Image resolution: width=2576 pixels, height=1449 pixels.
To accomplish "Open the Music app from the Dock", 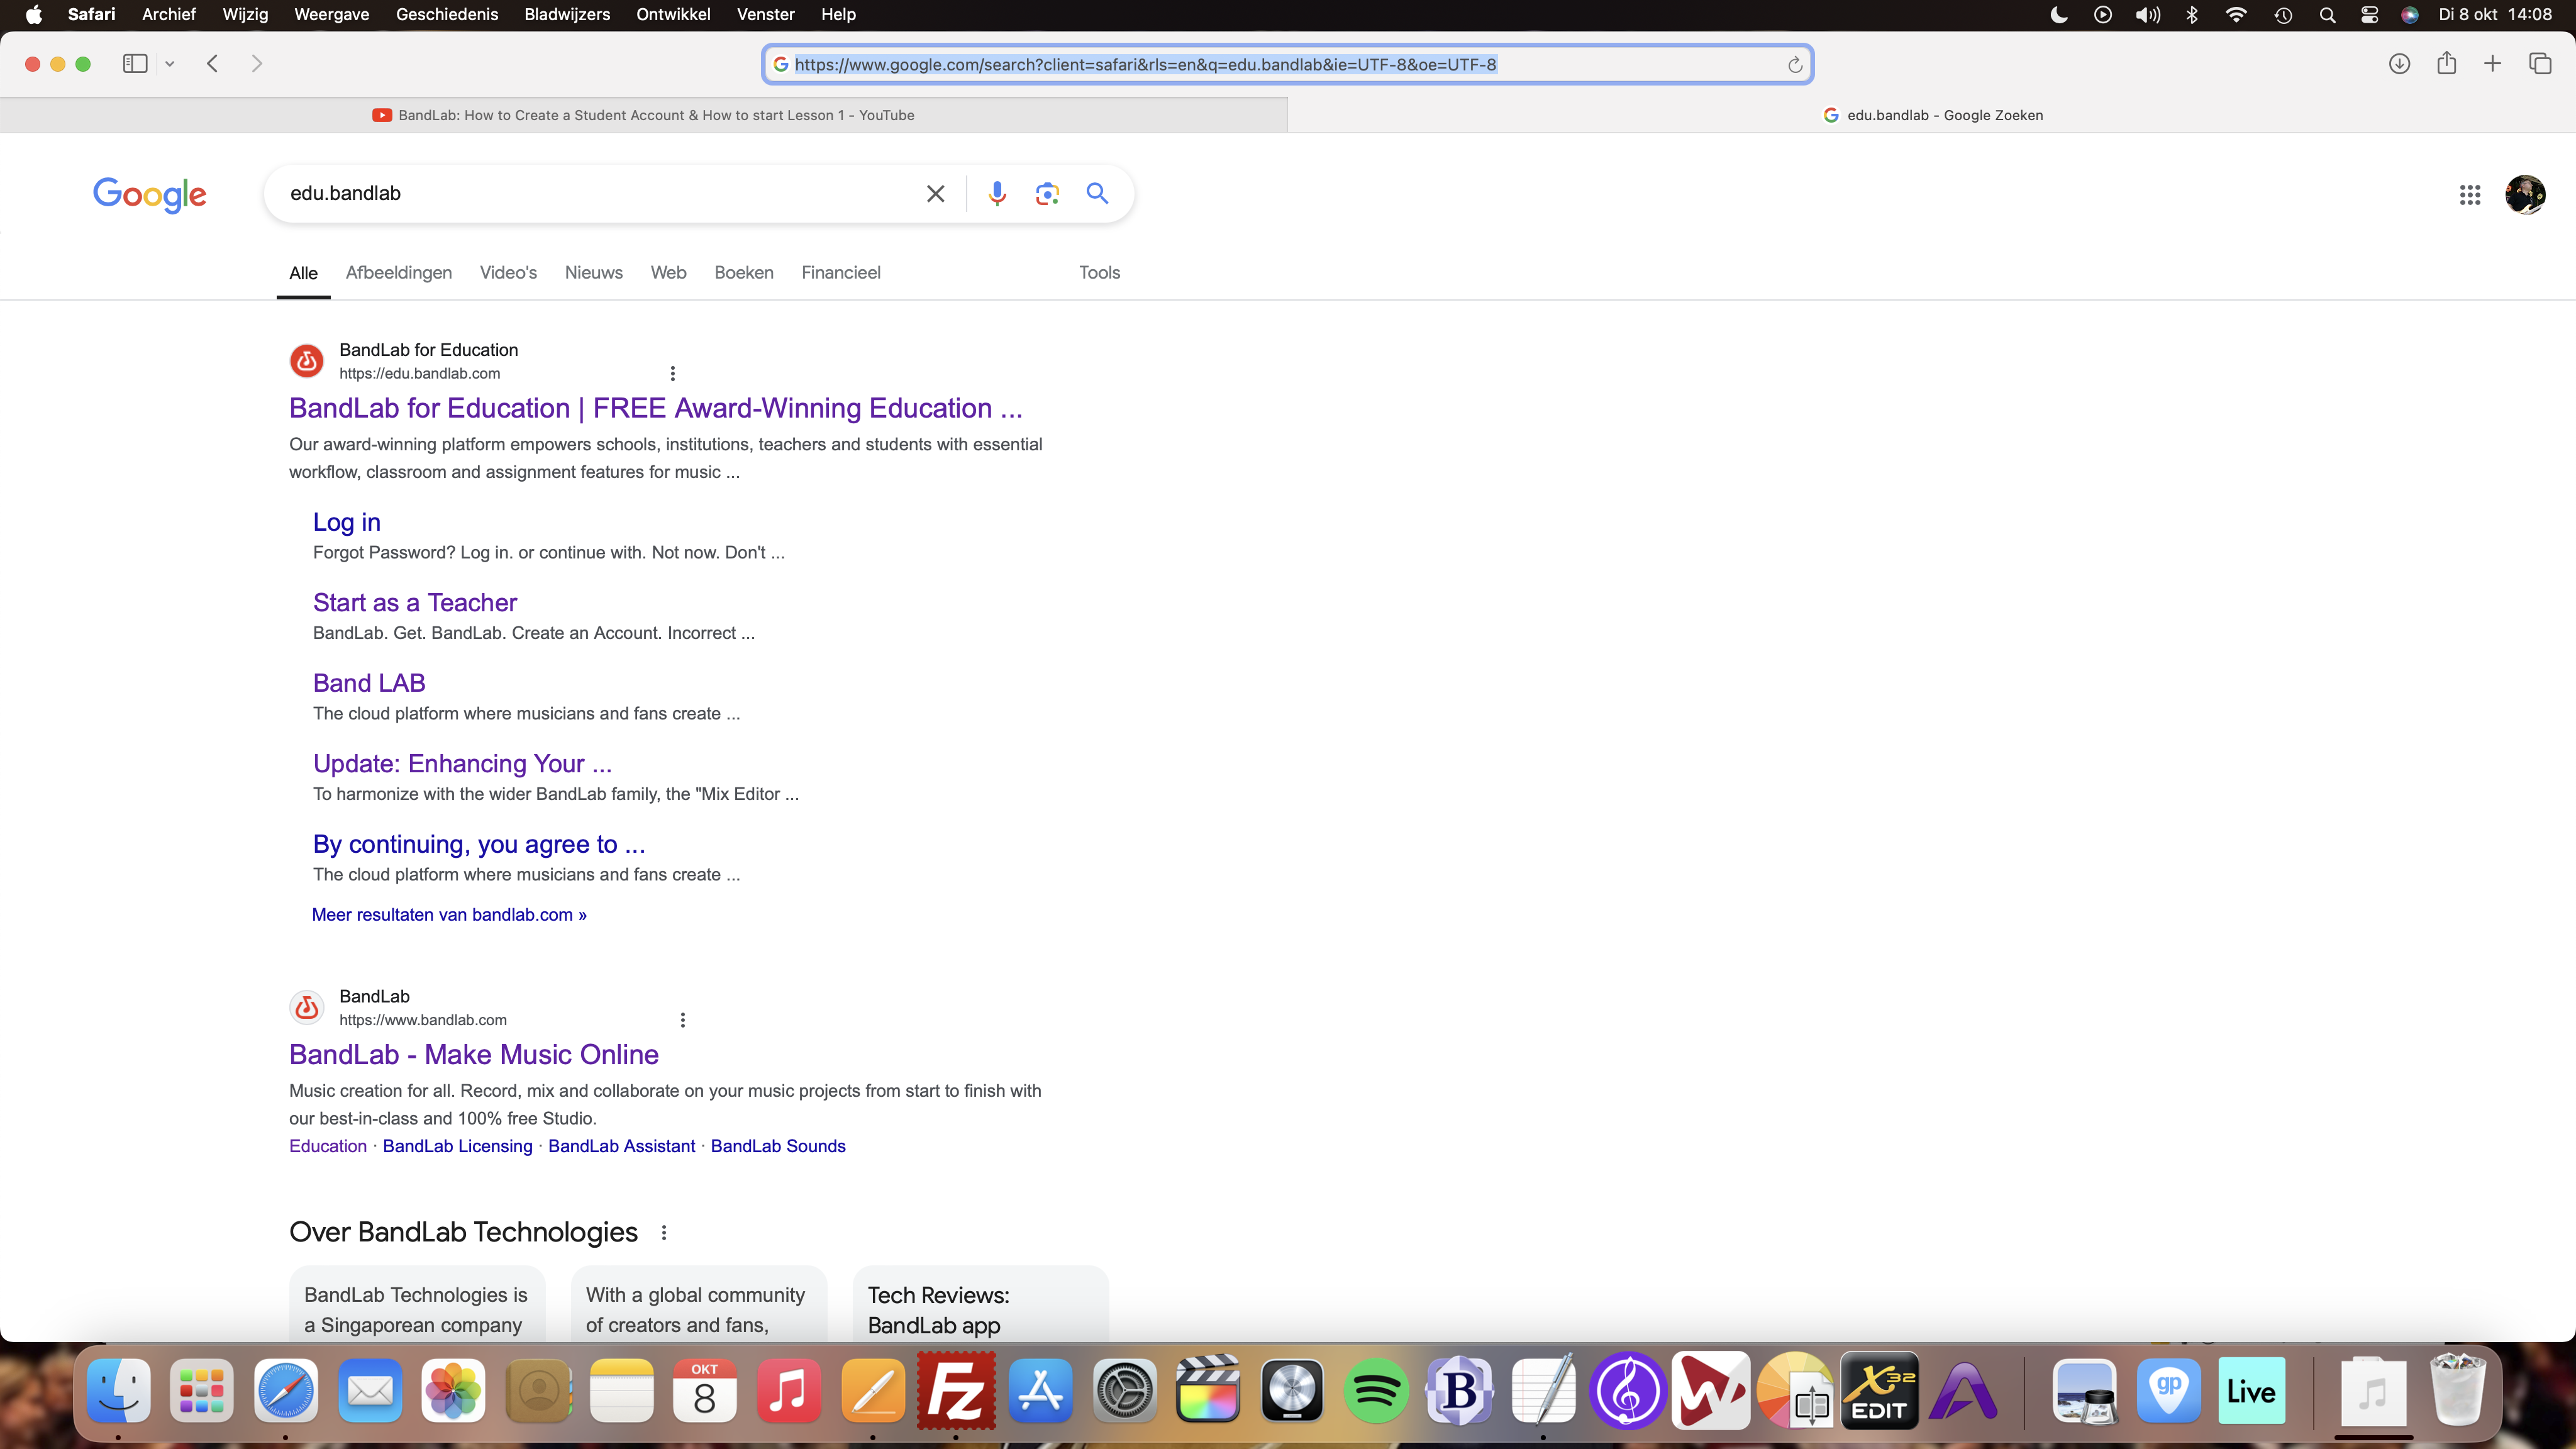I will (x=788, y=1390).
